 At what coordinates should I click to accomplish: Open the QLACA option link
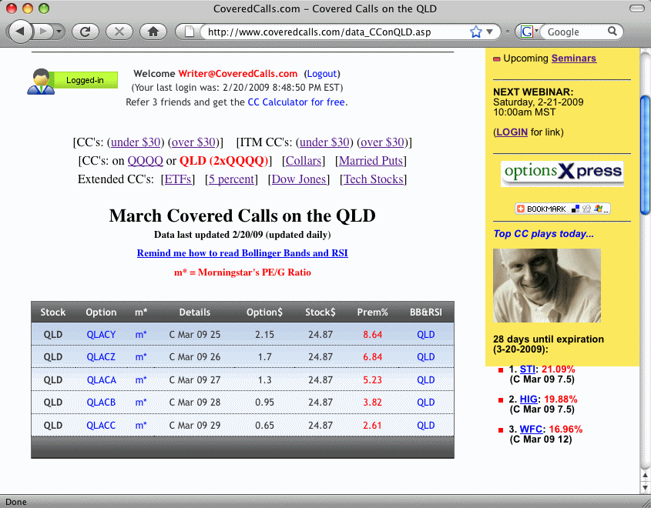(x=101, y=380)
